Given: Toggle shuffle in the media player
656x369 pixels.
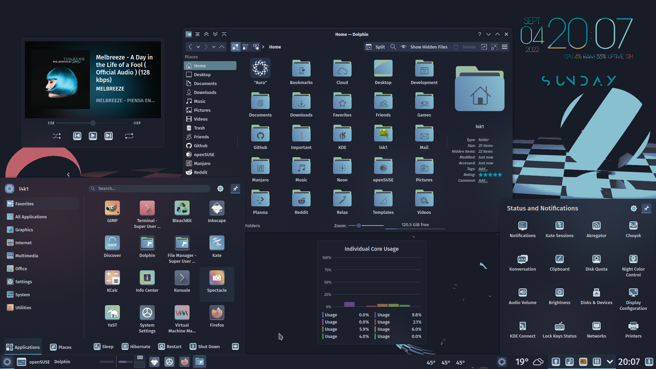Looking at the screenshot, I should click(57, 136).
